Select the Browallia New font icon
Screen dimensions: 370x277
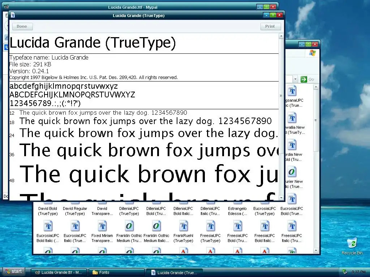[x=292, y=118]
